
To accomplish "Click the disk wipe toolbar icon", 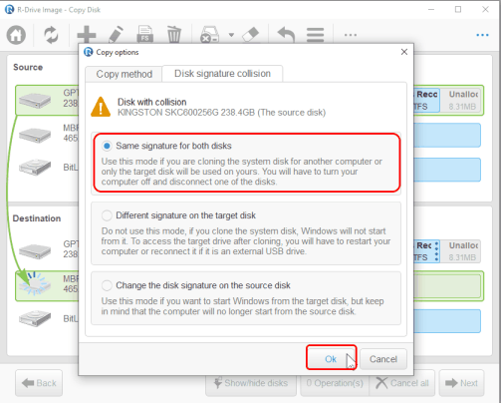I will (209, 35).
